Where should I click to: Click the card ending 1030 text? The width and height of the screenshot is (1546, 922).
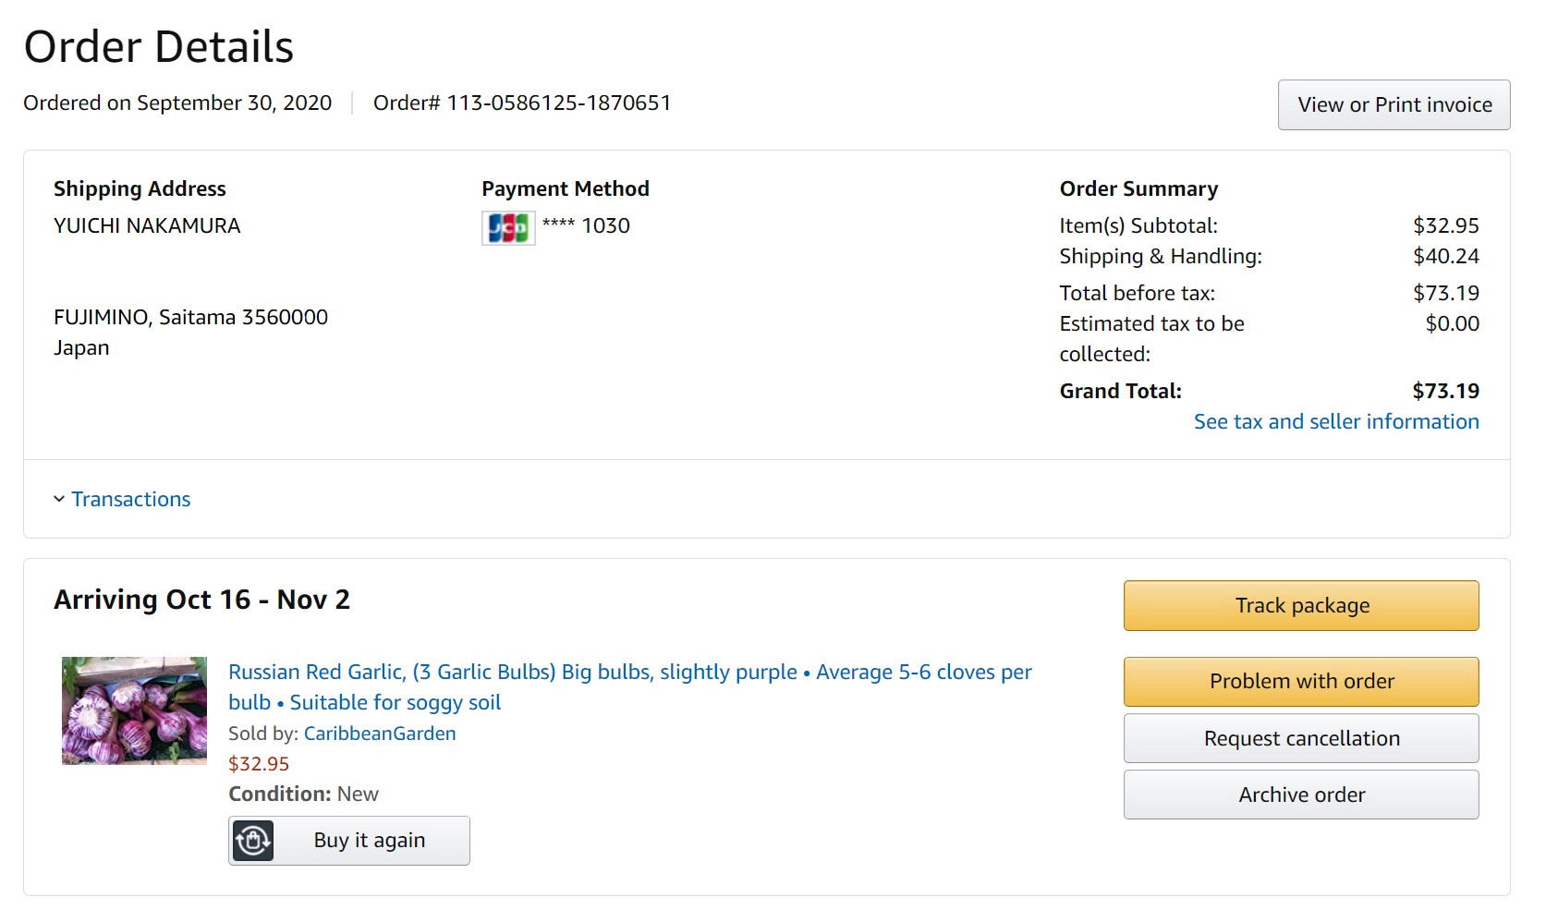click(x=586, y=225)
